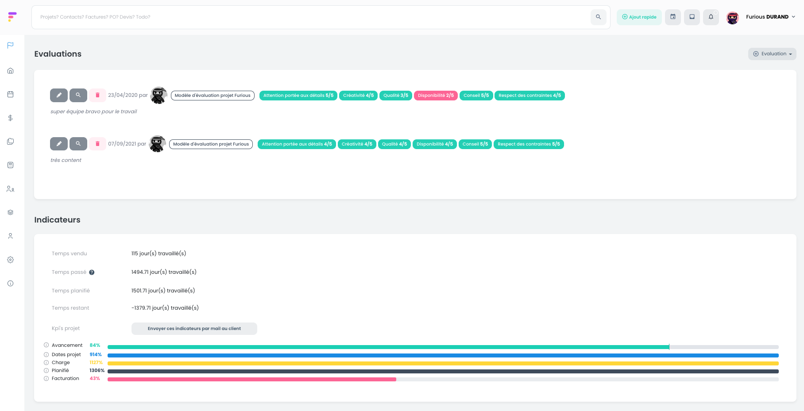This screenshot has height=411, width=804.
Task: Click the '84%' Avancement percentage
Action: (x=95, y=345)
